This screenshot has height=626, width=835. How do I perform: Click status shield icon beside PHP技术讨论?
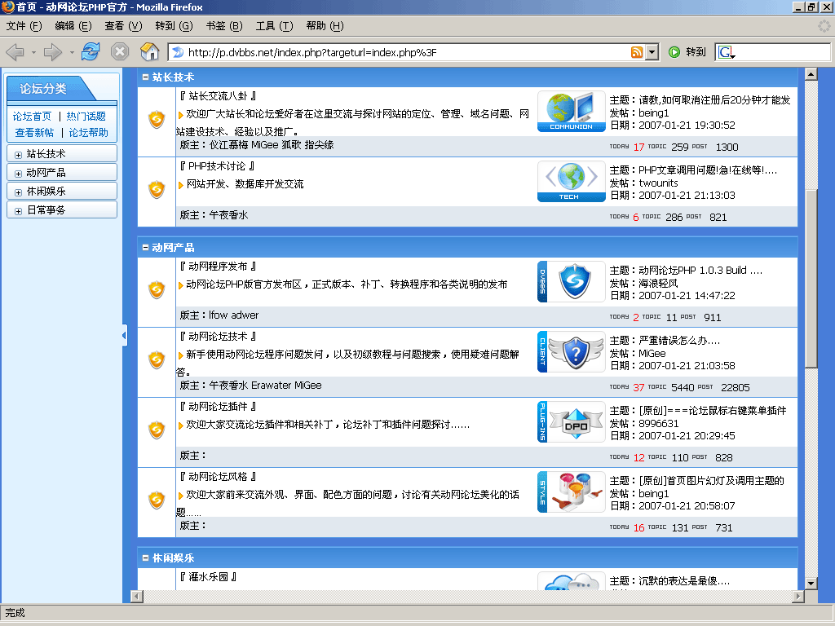[x=157, y=189]
